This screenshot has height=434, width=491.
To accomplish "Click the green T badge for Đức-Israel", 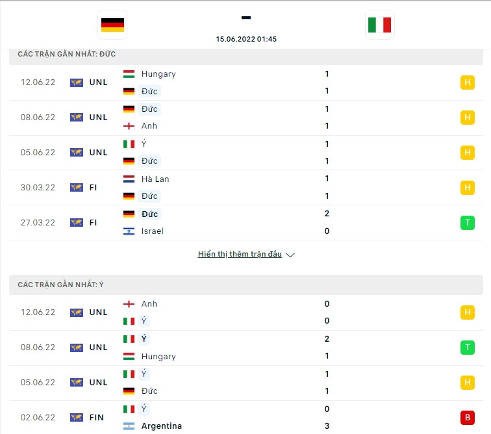I will click(x=467, y=223).
